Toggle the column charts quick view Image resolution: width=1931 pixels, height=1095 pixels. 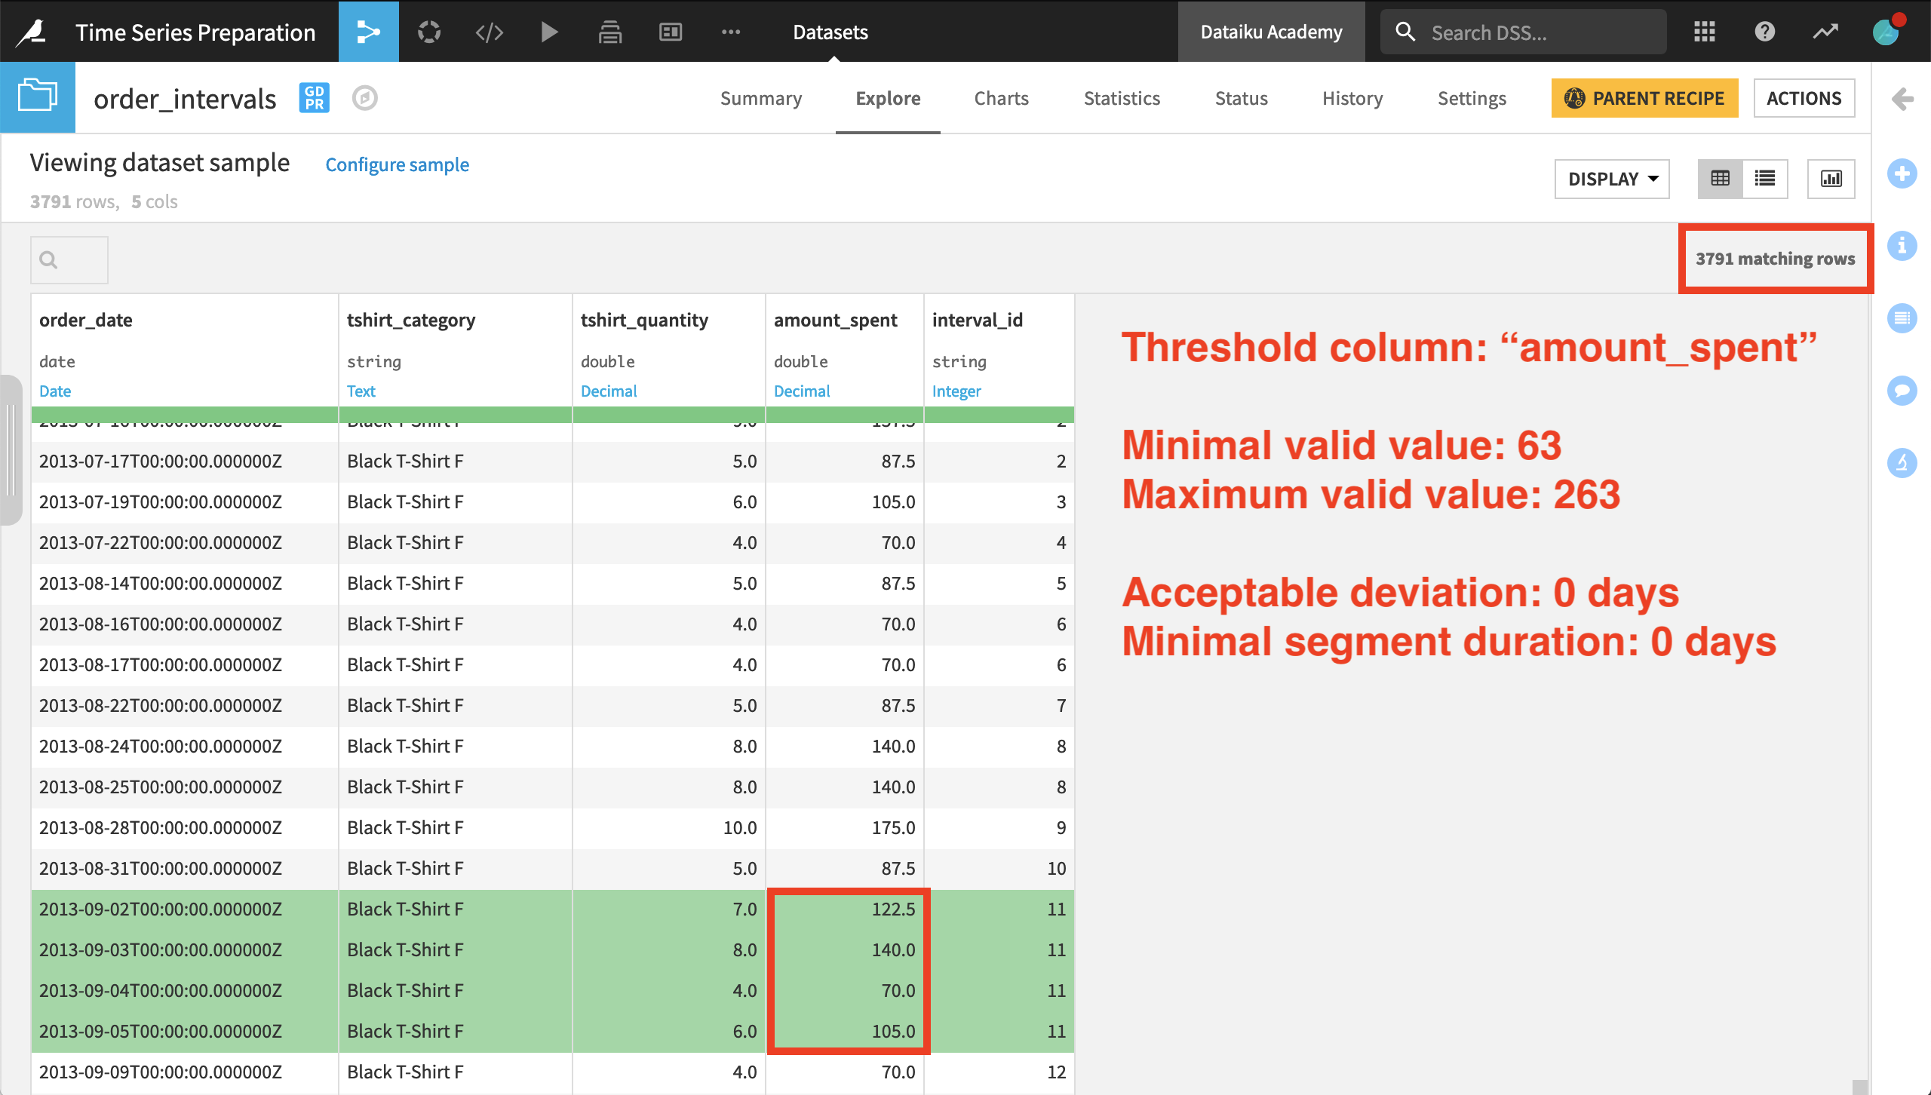click(1831, 179)
